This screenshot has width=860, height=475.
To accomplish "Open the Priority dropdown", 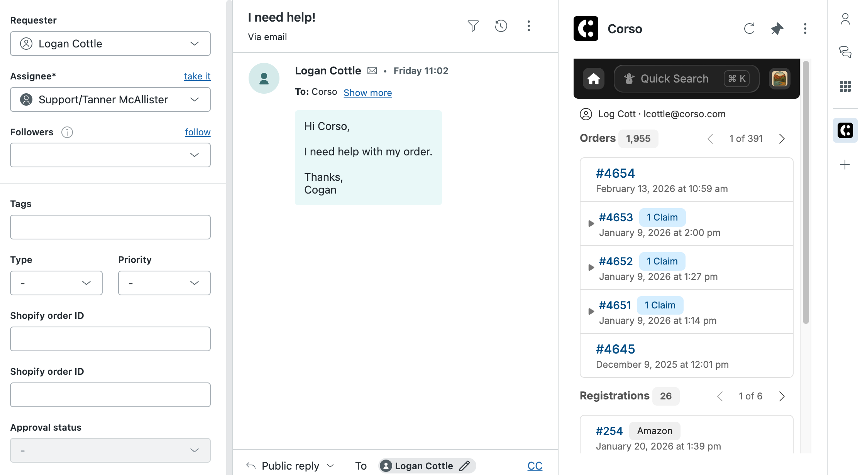I will point(164,283).
